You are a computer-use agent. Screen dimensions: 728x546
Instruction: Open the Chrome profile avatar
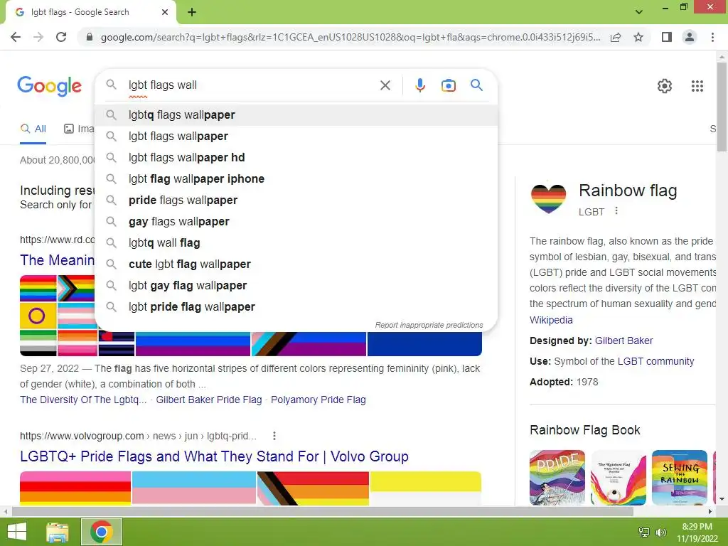tap(690, 37)
